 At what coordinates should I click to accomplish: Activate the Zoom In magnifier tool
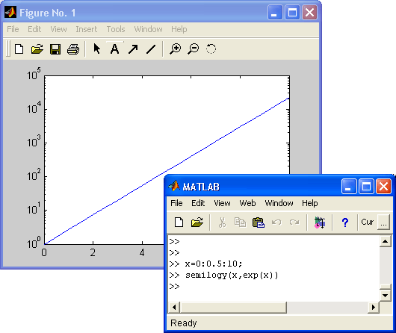coord(176,49)
